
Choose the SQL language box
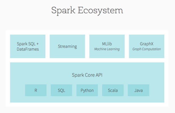(x=61, y=90)
